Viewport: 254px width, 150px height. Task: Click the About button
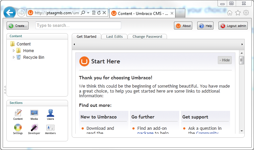[183, 26]
